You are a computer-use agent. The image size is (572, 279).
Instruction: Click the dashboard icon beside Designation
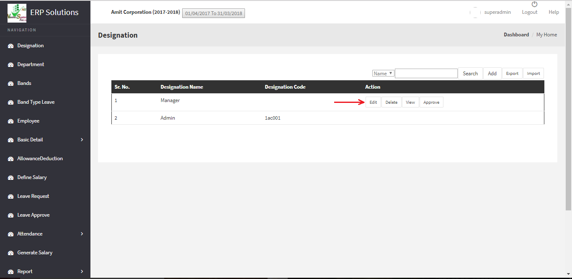click(11, 46)
